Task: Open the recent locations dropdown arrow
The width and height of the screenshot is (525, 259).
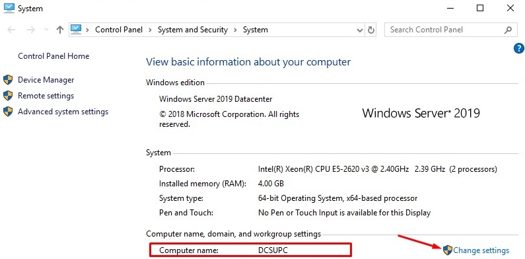Action: (46, 30)
